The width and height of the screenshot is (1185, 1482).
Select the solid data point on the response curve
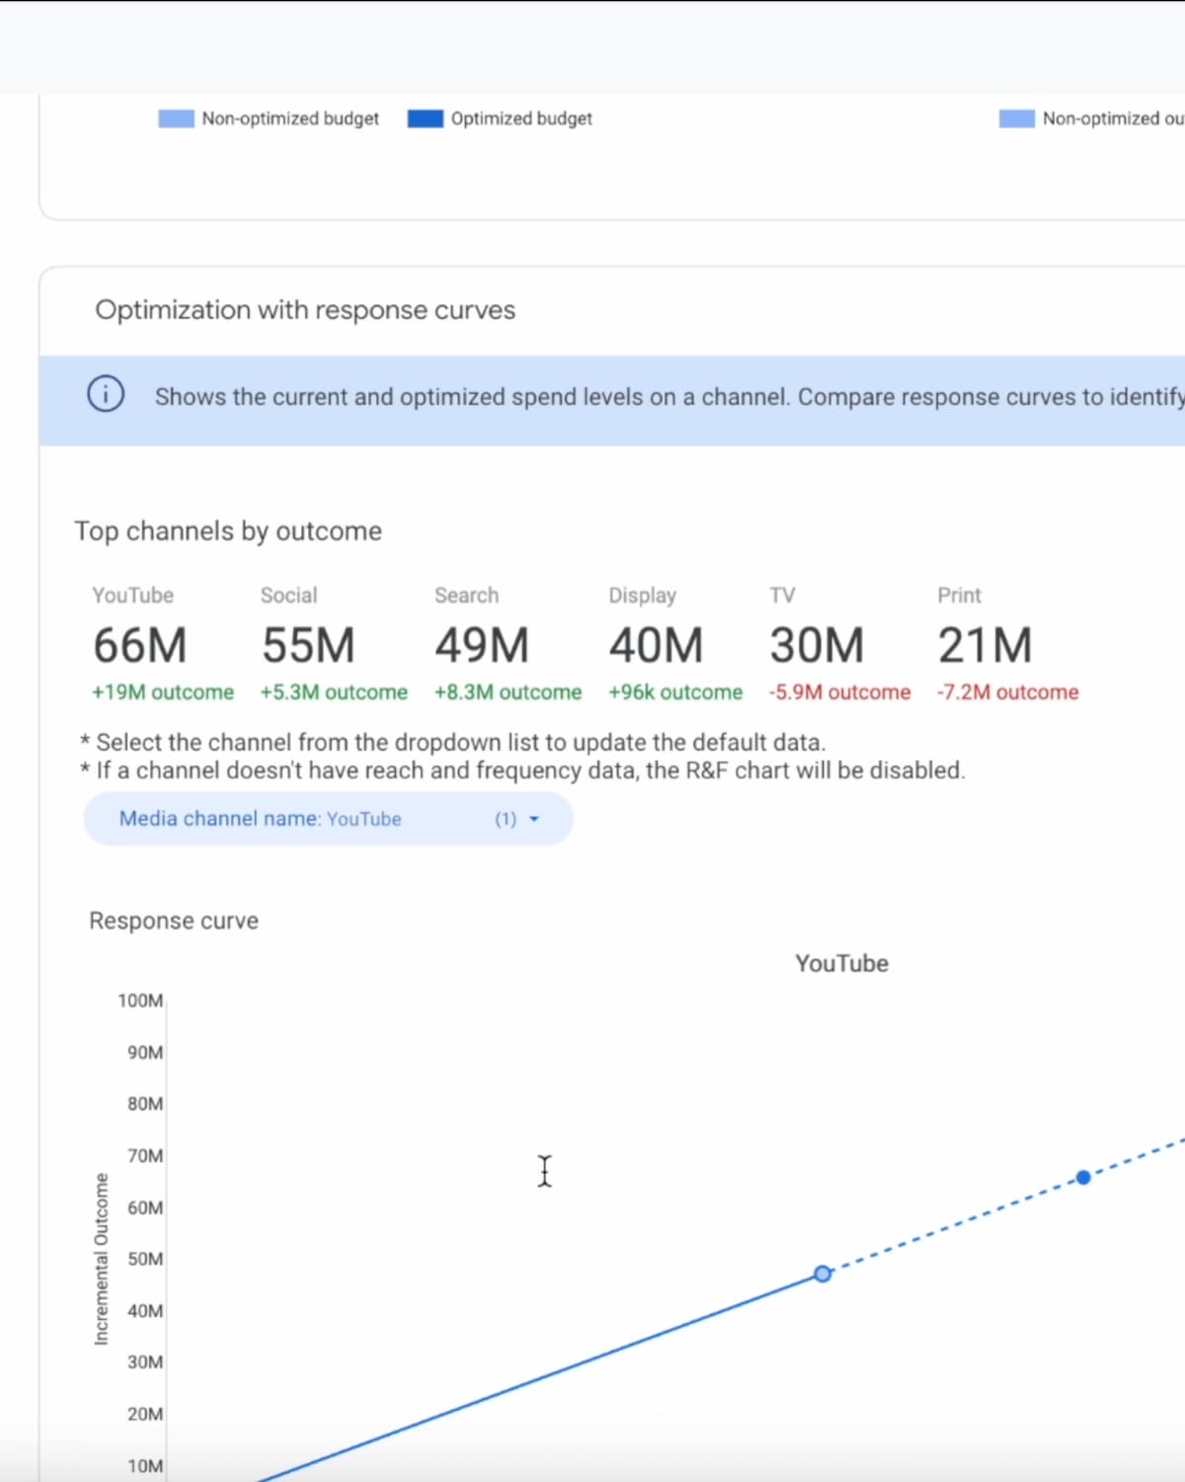coord(1083,1177)
